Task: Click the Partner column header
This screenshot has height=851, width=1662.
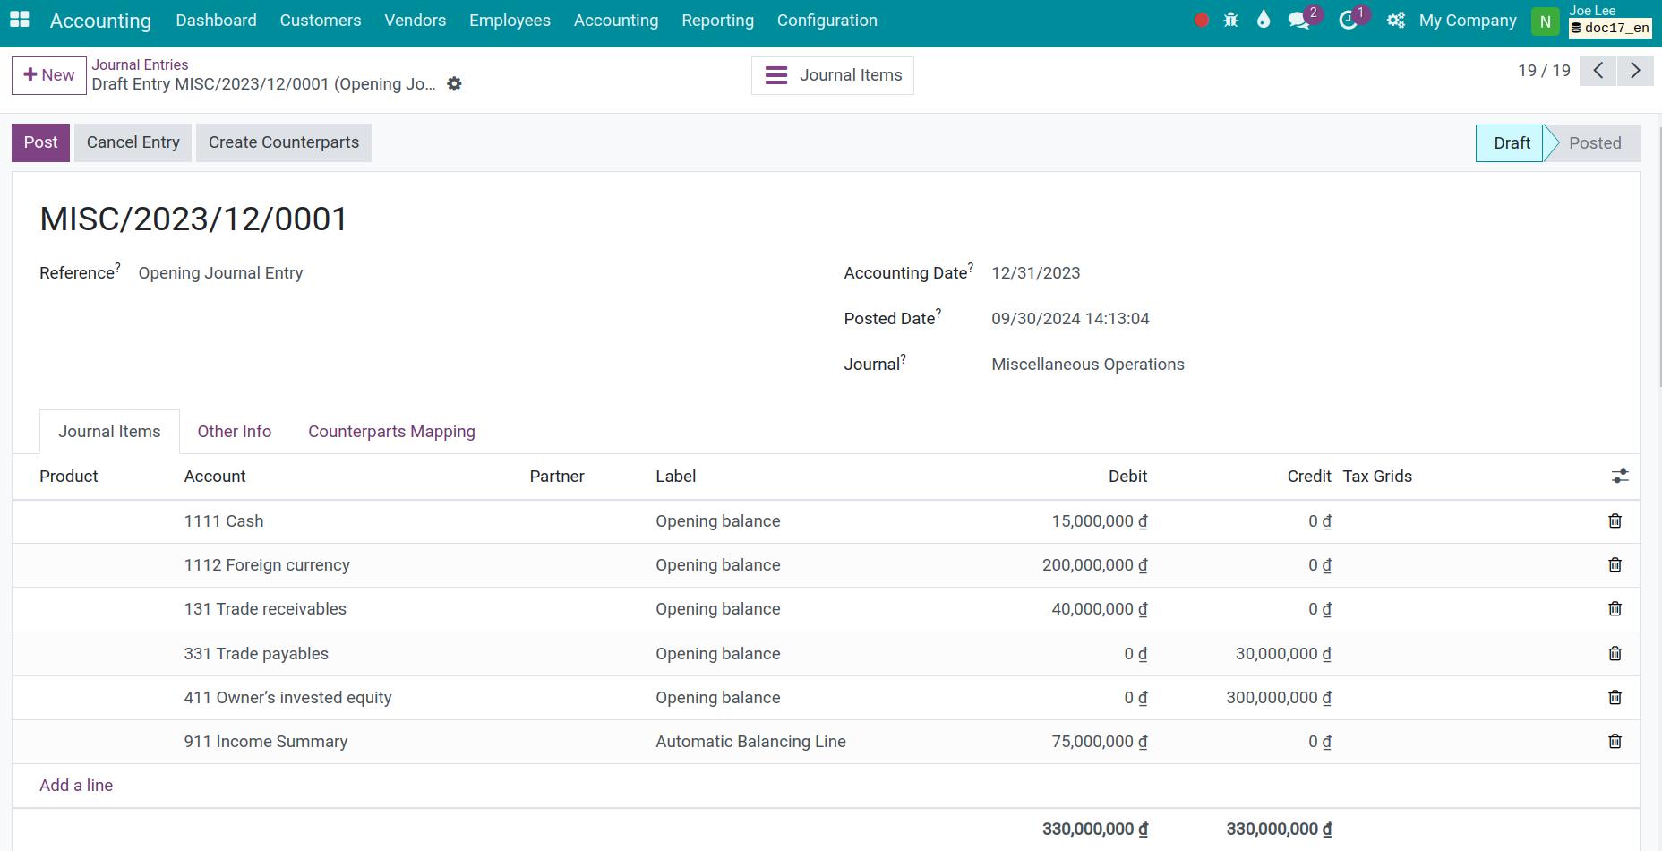Action: point(557,477)
